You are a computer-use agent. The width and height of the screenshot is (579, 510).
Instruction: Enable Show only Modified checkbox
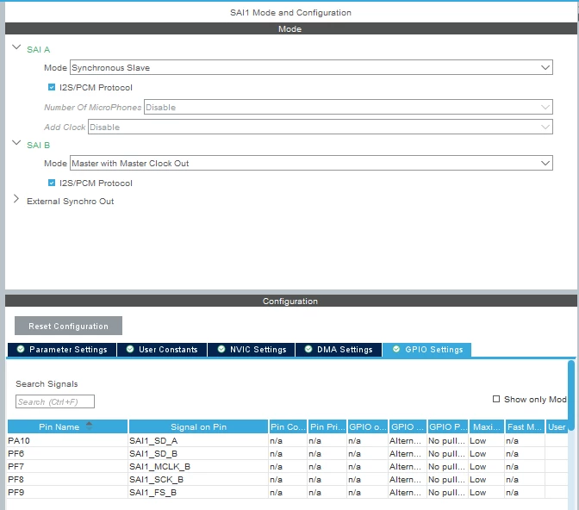point(496,399)
